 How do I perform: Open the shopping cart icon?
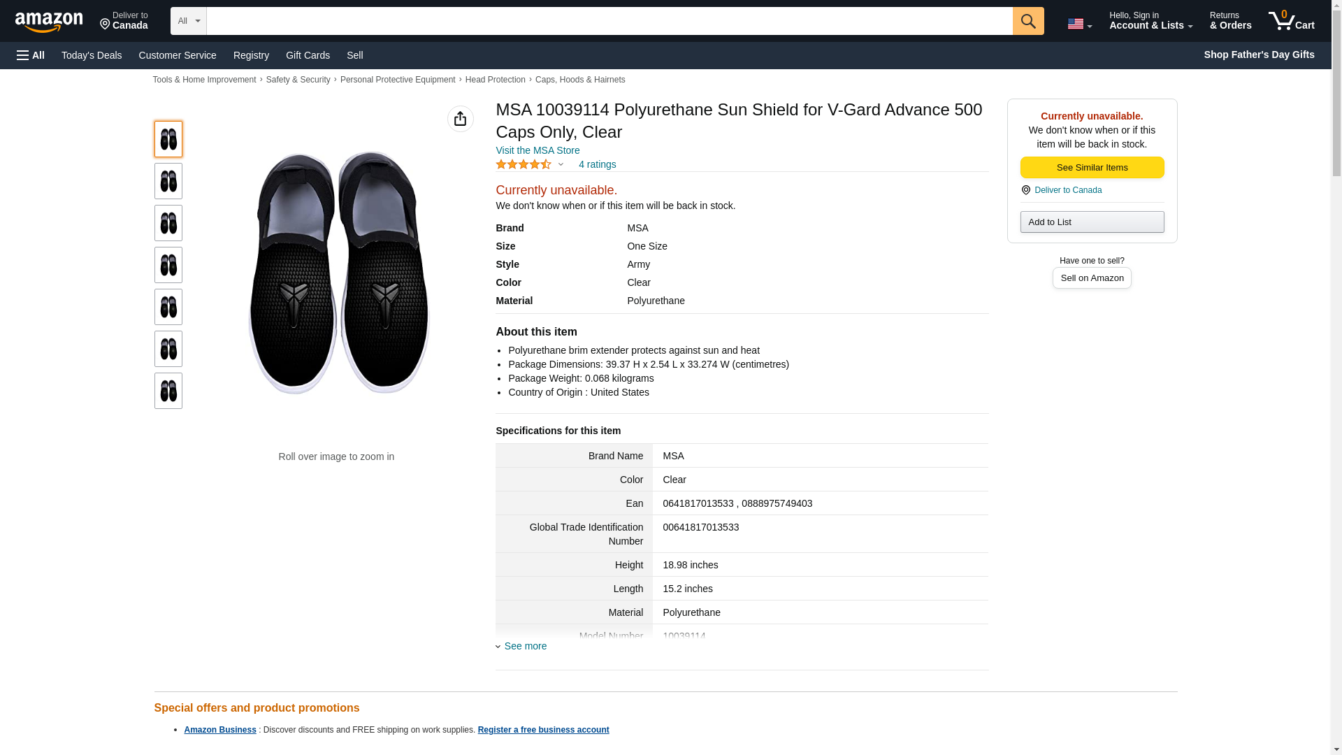click(x=1291, y=21)
